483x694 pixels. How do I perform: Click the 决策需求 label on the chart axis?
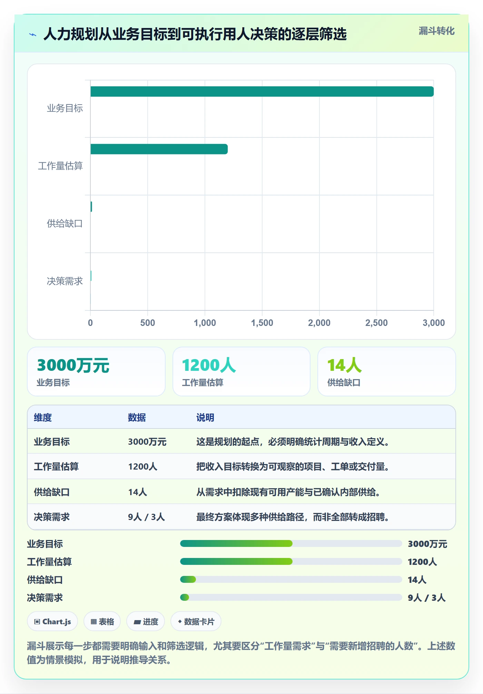[65, 281]
